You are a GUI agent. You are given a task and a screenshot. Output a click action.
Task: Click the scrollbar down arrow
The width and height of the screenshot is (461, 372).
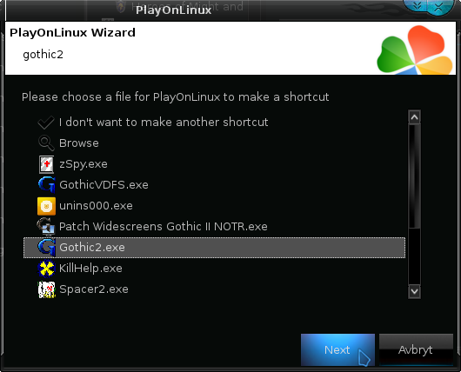pyautogui.click(x=414, y=291)
